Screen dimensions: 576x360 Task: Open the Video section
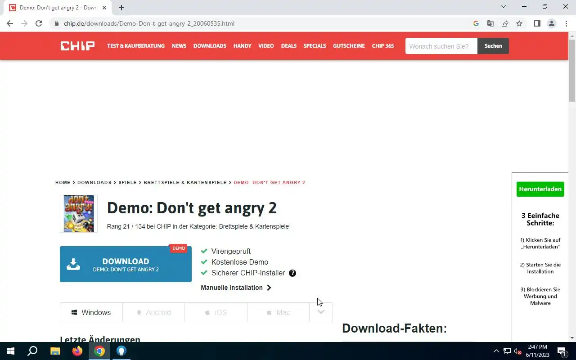[x=266, y=46]
